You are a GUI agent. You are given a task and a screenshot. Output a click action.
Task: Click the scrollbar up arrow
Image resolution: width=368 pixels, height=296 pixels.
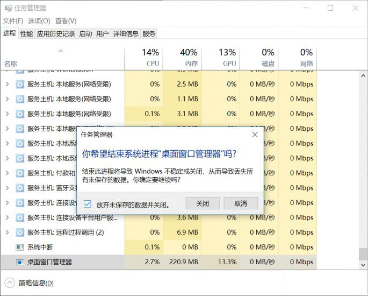pos(363,76)
